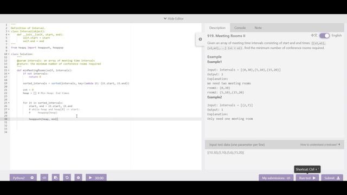Click the paste code clipboard icon

55,178
